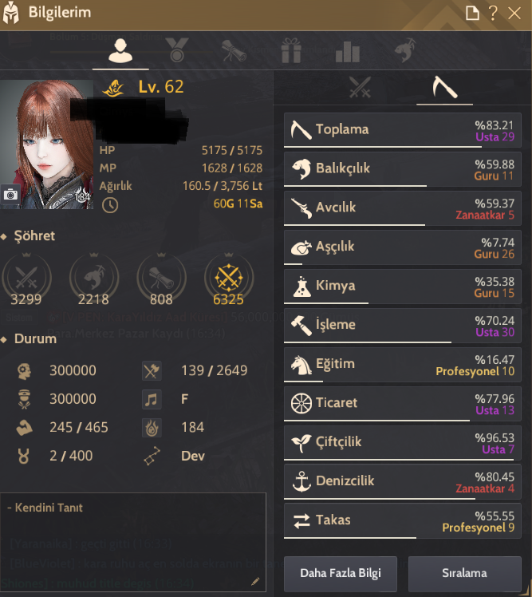532x597 pixels.
Task: Select the Toplama skill row
Action: coord(402,130)
